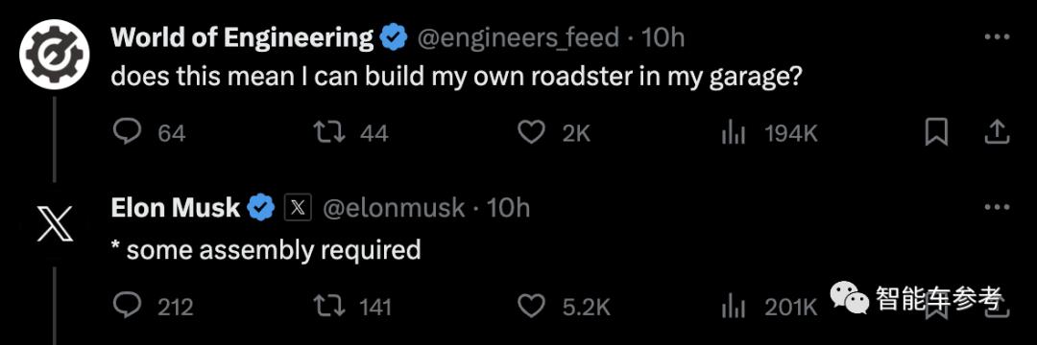Screen dimensions: 1037x345
Task: View analytics showing 194K views
Action: click(769, 134)
